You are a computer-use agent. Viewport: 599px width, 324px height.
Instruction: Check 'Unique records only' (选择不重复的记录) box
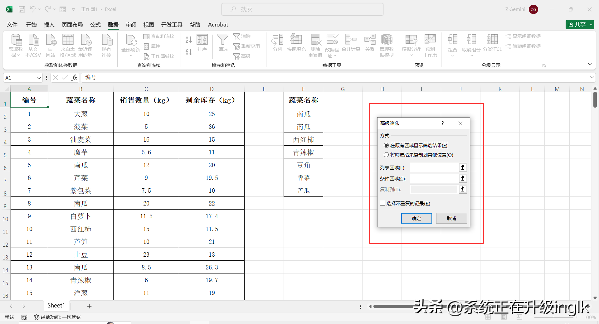(x=382, y=203)
